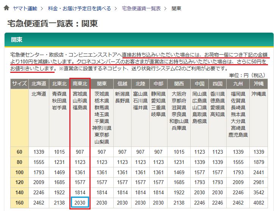
Task: Click the 1685 fare in 関西 column
Action: pos(179,182)
